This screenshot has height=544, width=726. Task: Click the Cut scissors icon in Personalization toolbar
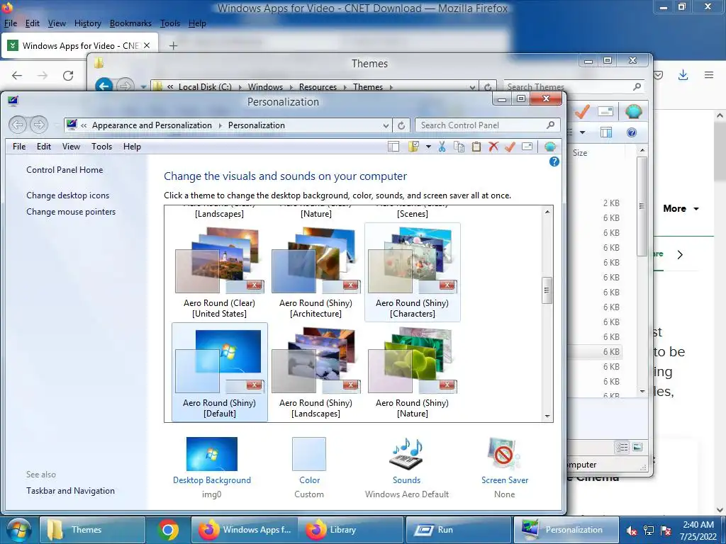[442, 147]
